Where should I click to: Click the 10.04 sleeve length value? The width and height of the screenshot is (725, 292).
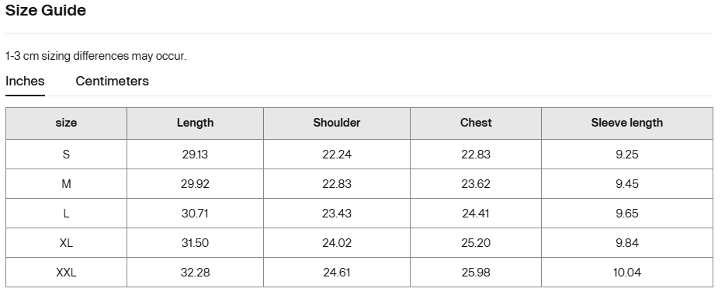(x=627, y=273)
